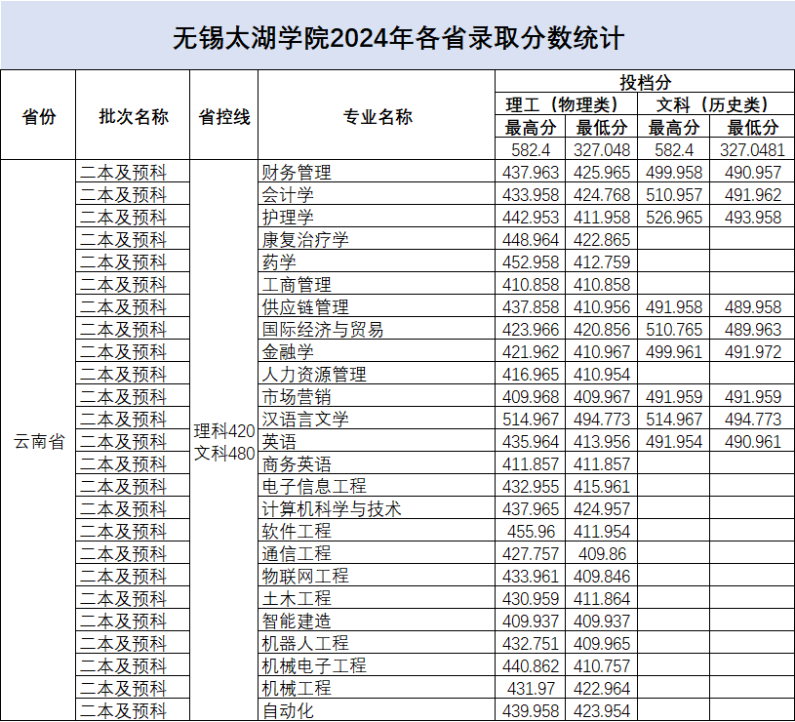
Task: Click the 省控线 column header
Action: 224,117
